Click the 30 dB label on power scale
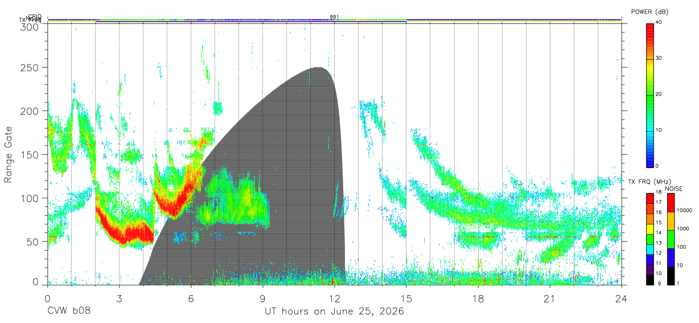 point(659,58)
